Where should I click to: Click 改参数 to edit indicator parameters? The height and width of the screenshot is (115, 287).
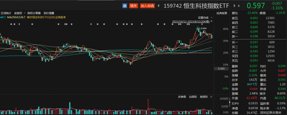coord(182,97)
